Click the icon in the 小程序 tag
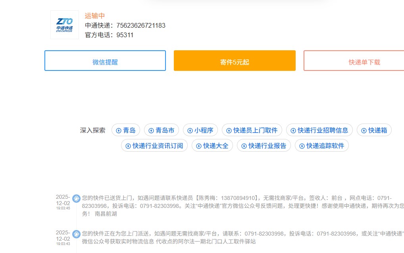Screen dimensions: 404x253 pos(190,131)
